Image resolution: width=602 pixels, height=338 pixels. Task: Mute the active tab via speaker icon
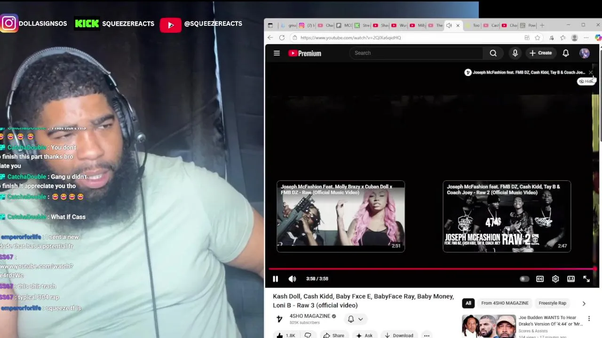(x=449, y=25)
